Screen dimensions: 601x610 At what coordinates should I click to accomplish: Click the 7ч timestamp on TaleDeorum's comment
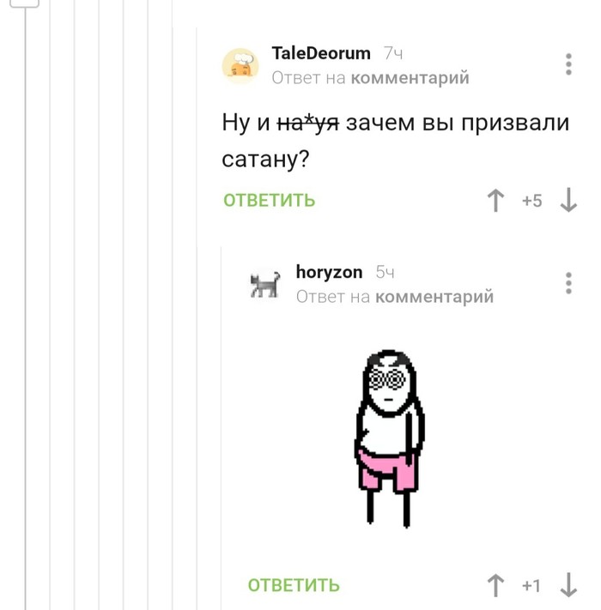pyautogui.click(x=392, y=53)
